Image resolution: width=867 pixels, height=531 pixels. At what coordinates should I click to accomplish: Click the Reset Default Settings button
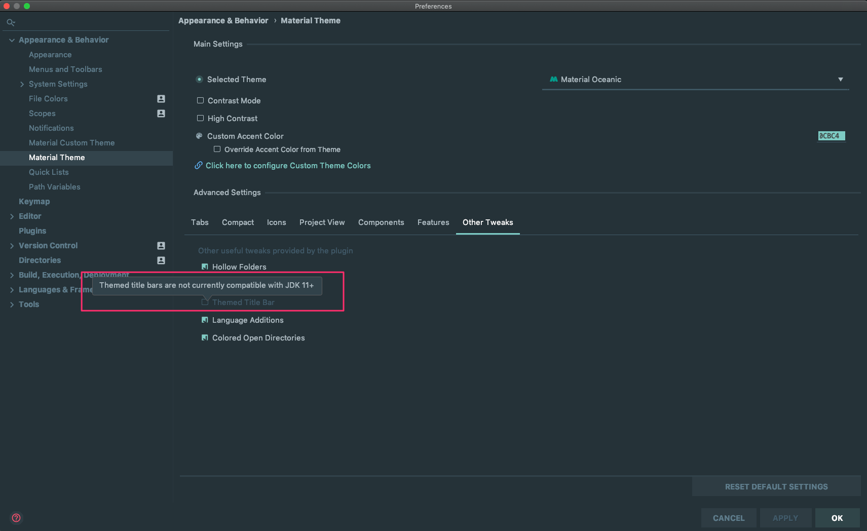tap(776, 486)
